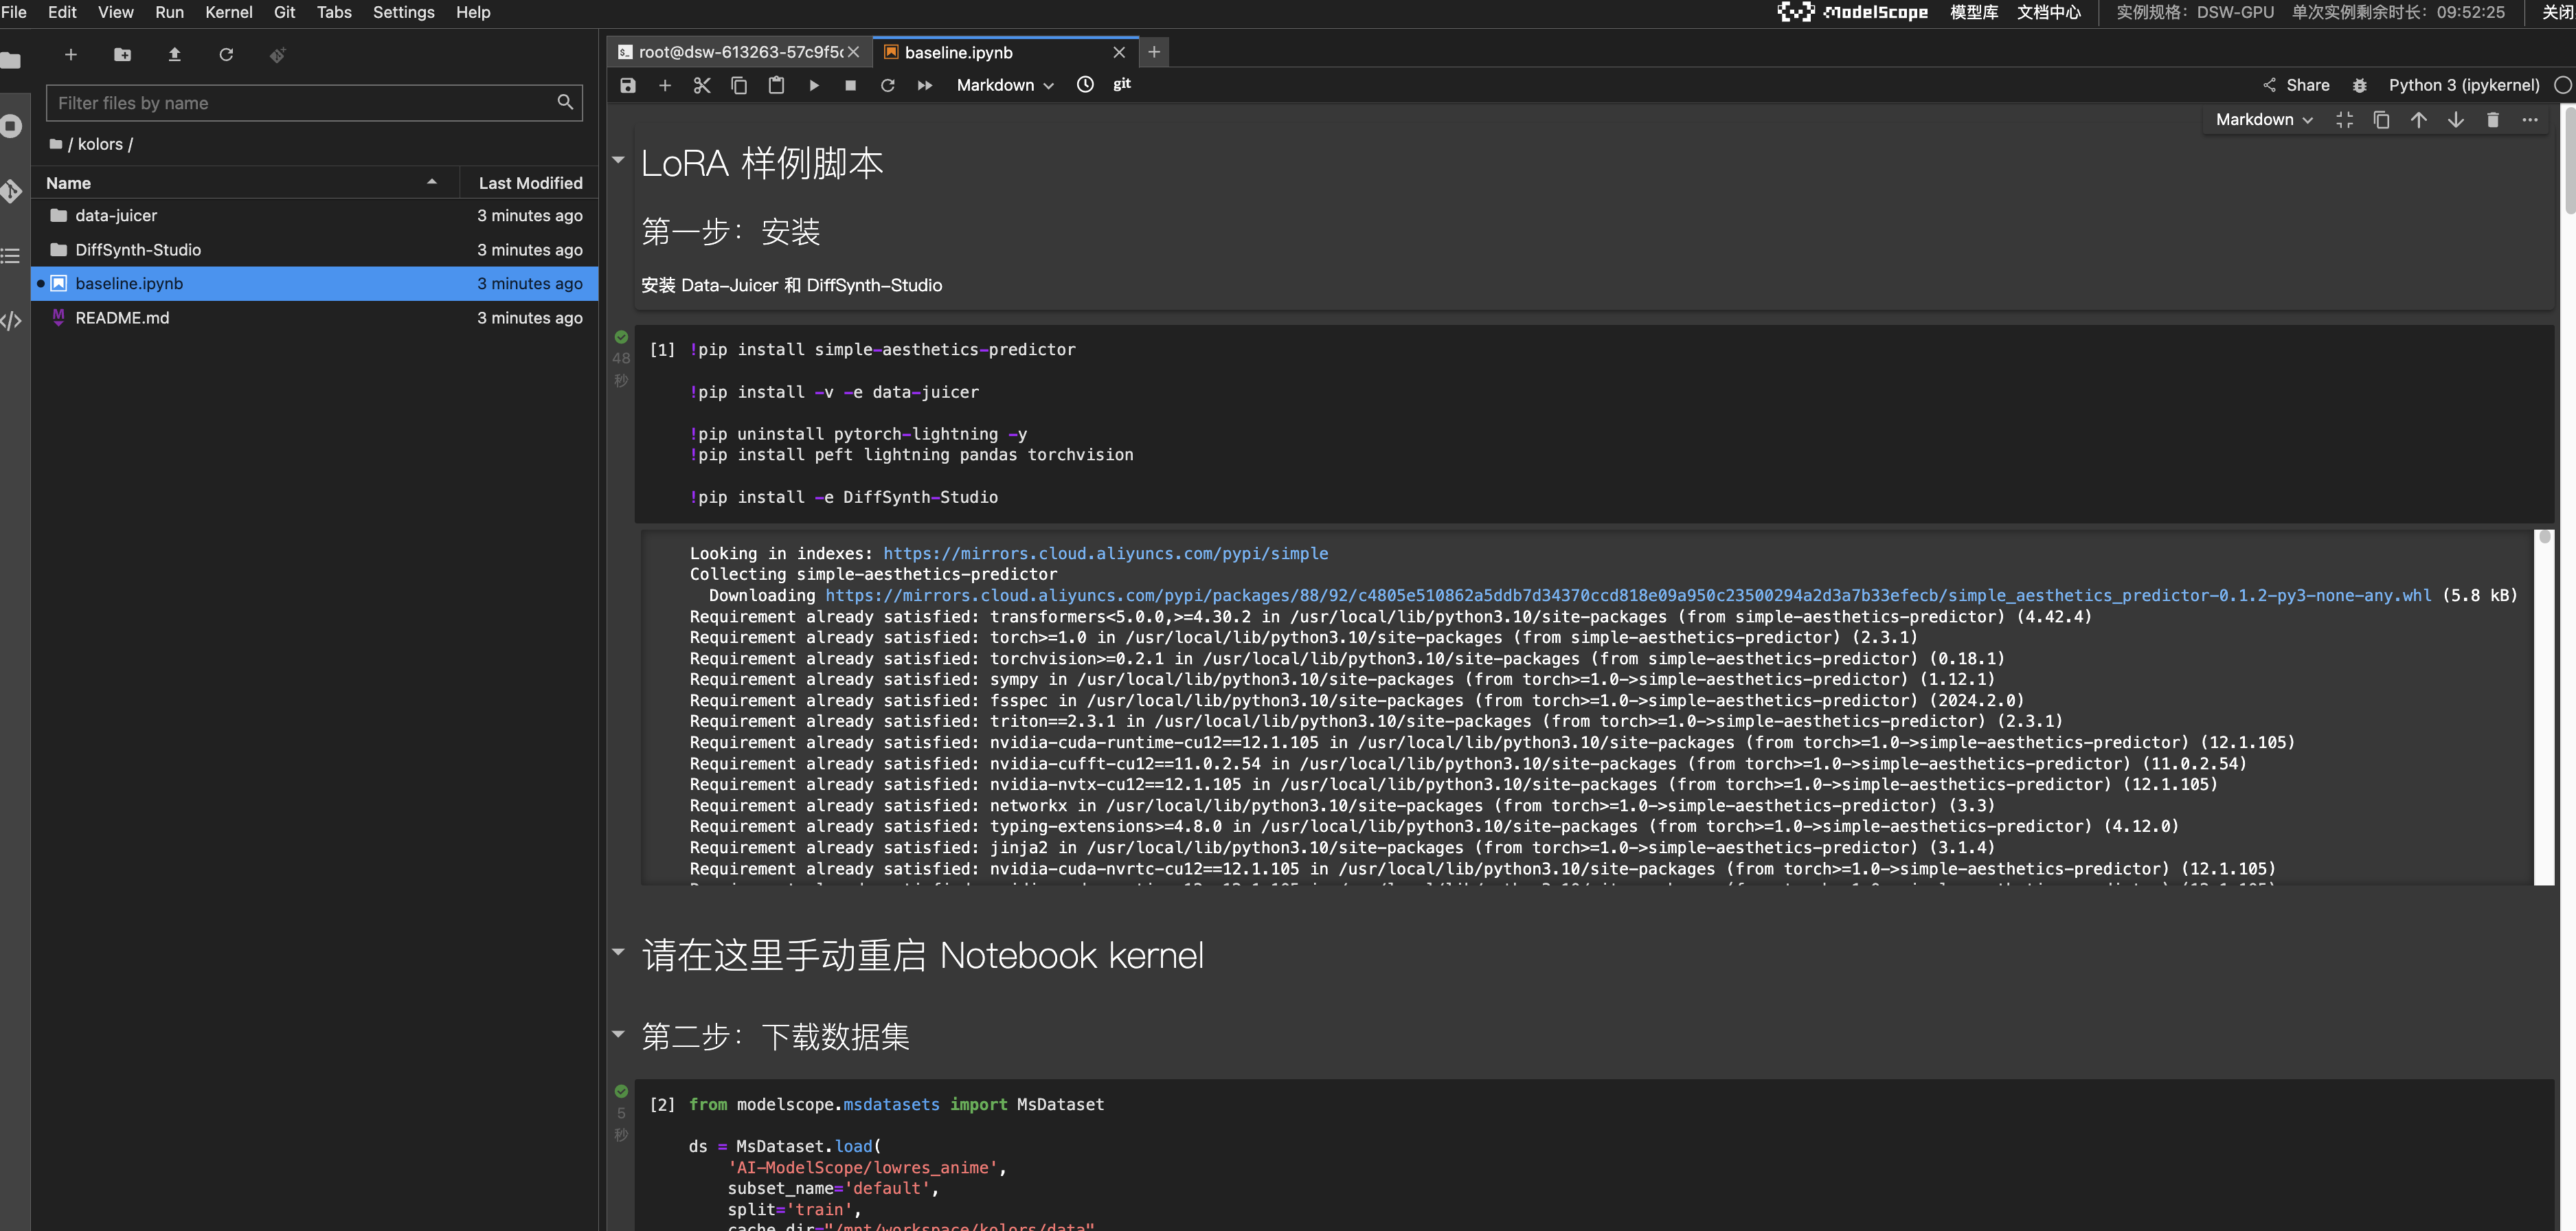
Task: Open the Help menu
Action: [x=473, y=12]
